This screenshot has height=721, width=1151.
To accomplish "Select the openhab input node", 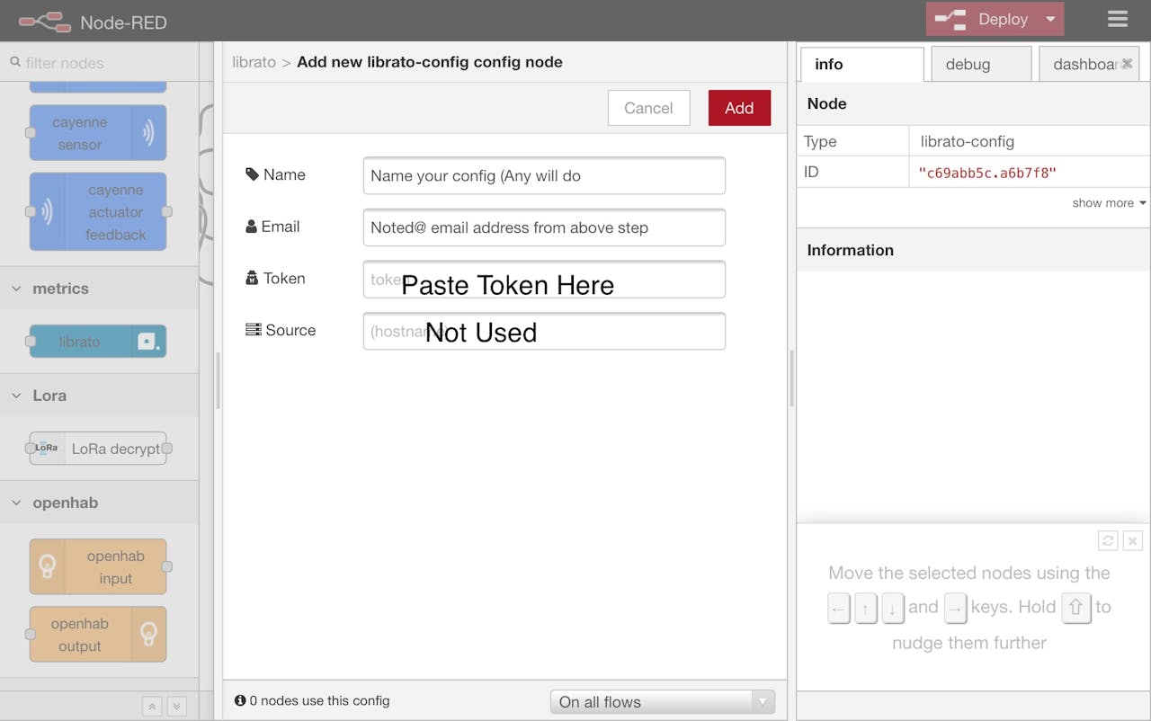I will click(x=98, y=567).
